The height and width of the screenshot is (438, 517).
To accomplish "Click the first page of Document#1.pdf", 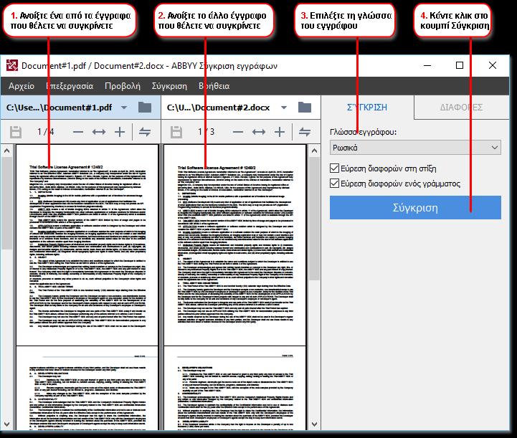I will (x=87, y=245).
